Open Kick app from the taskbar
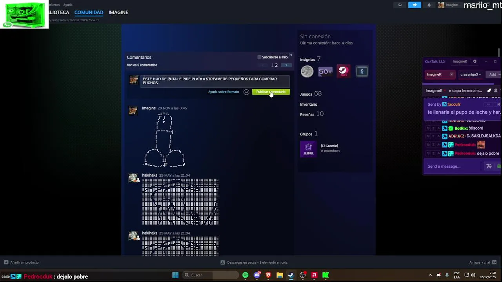Screen dimensions: 502x282 click(x=326, y=275)
